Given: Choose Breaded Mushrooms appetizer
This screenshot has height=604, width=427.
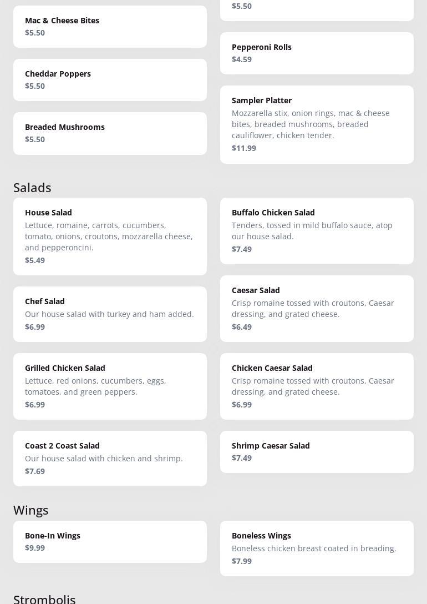Looking at the screenshot, I should coord(110,133).
